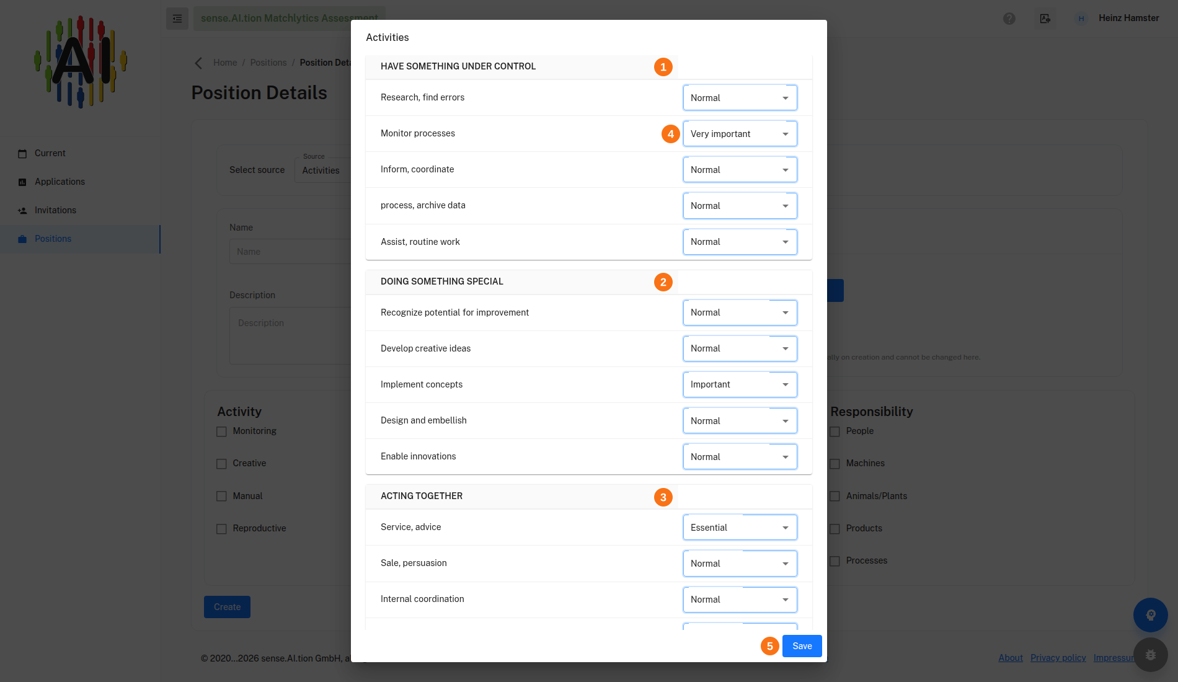1178x682 pixels.
Task: Open the Implement concepts importance dropdown
Action: [x=740, y=384]
